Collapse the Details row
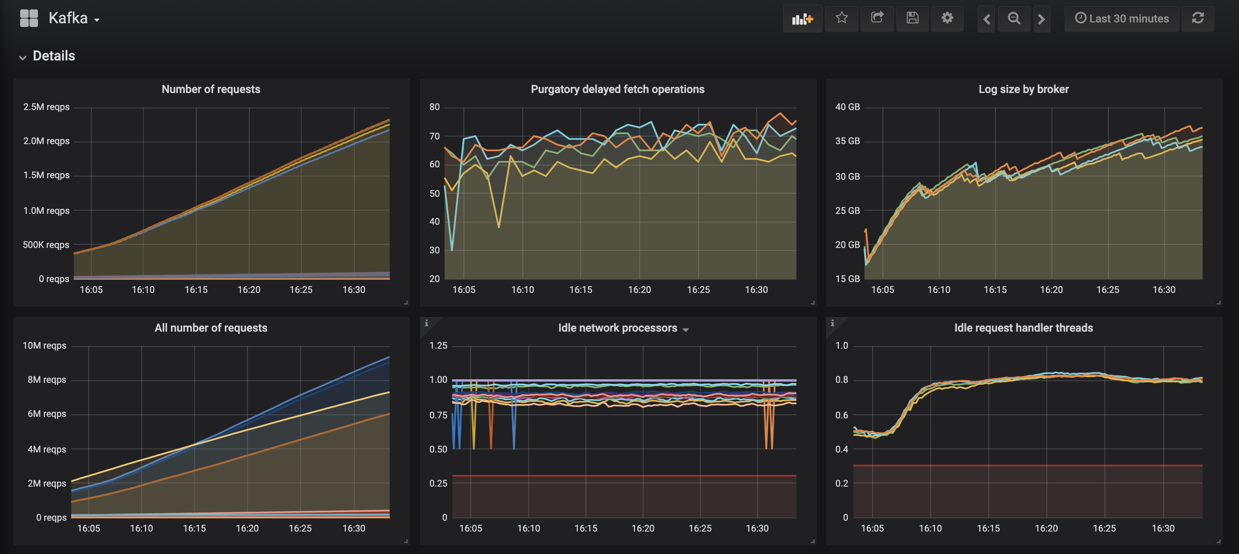 click(x=22, y=57)
